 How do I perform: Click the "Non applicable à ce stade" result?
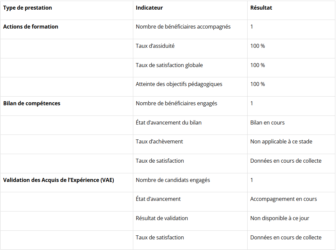(281, 141)
